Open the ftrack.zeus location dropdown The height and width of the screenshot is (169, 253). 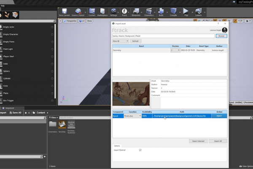(x=132, y=116)
